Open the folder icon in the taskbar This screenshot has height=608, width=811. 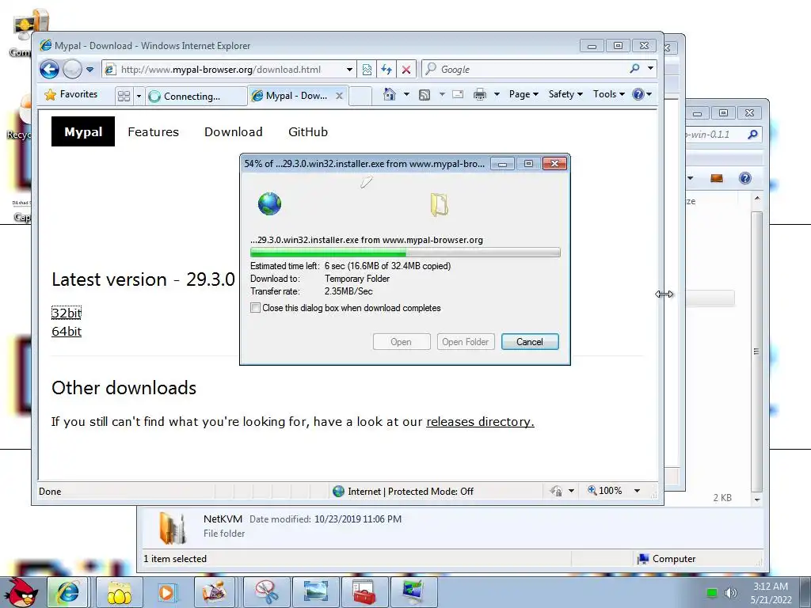[119, 592]
